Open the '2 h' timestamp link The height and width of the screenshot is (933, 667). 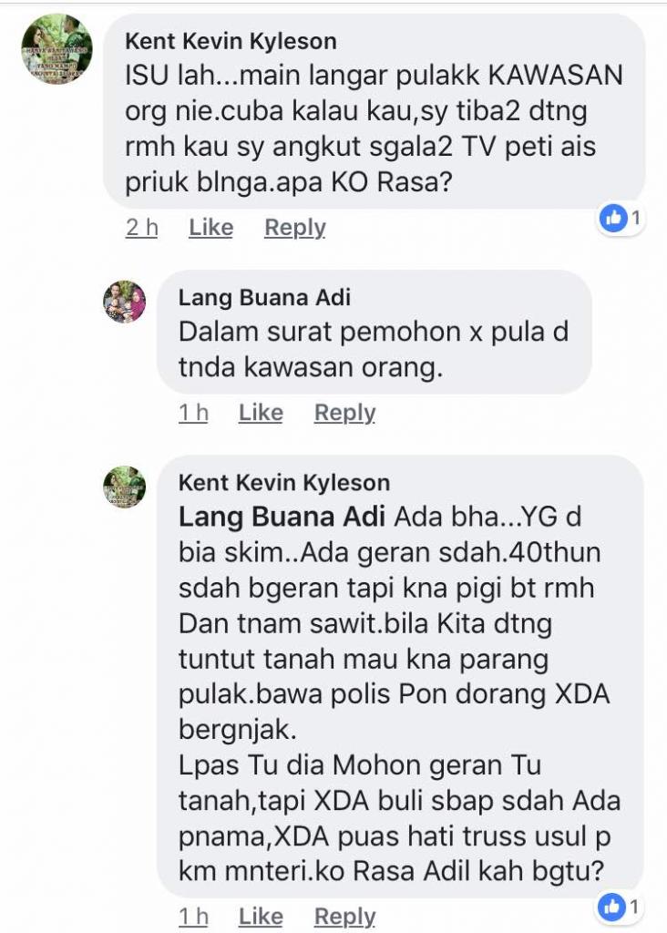(141, 227)
